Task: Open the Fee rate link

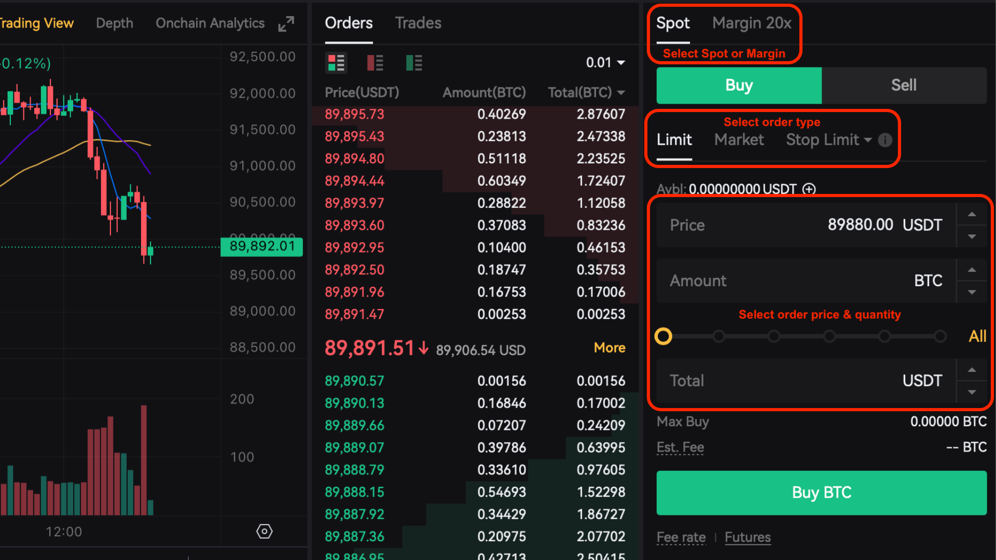Action: click(x=681, y=537)
